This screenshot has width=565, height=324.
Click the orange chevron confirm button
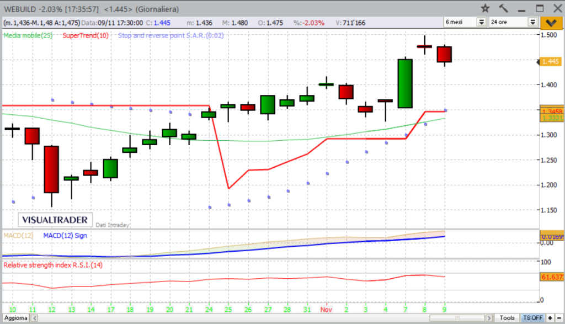(551, 23)
